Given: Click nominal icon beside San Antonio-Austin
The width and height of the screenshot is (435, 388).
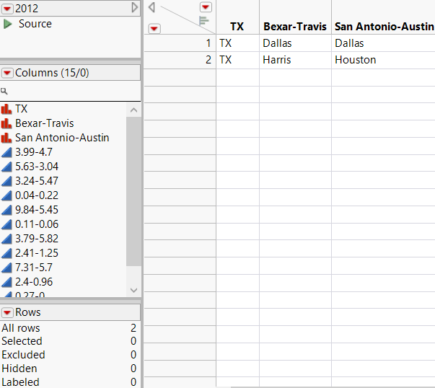Looking at the screenshot, I should tap(6, 138).
